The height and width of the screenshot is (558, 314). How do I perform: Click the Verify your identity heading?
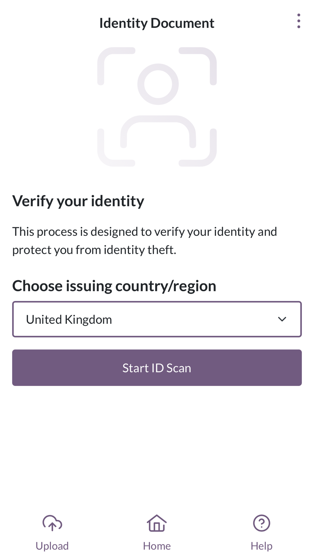coord(78,201)
